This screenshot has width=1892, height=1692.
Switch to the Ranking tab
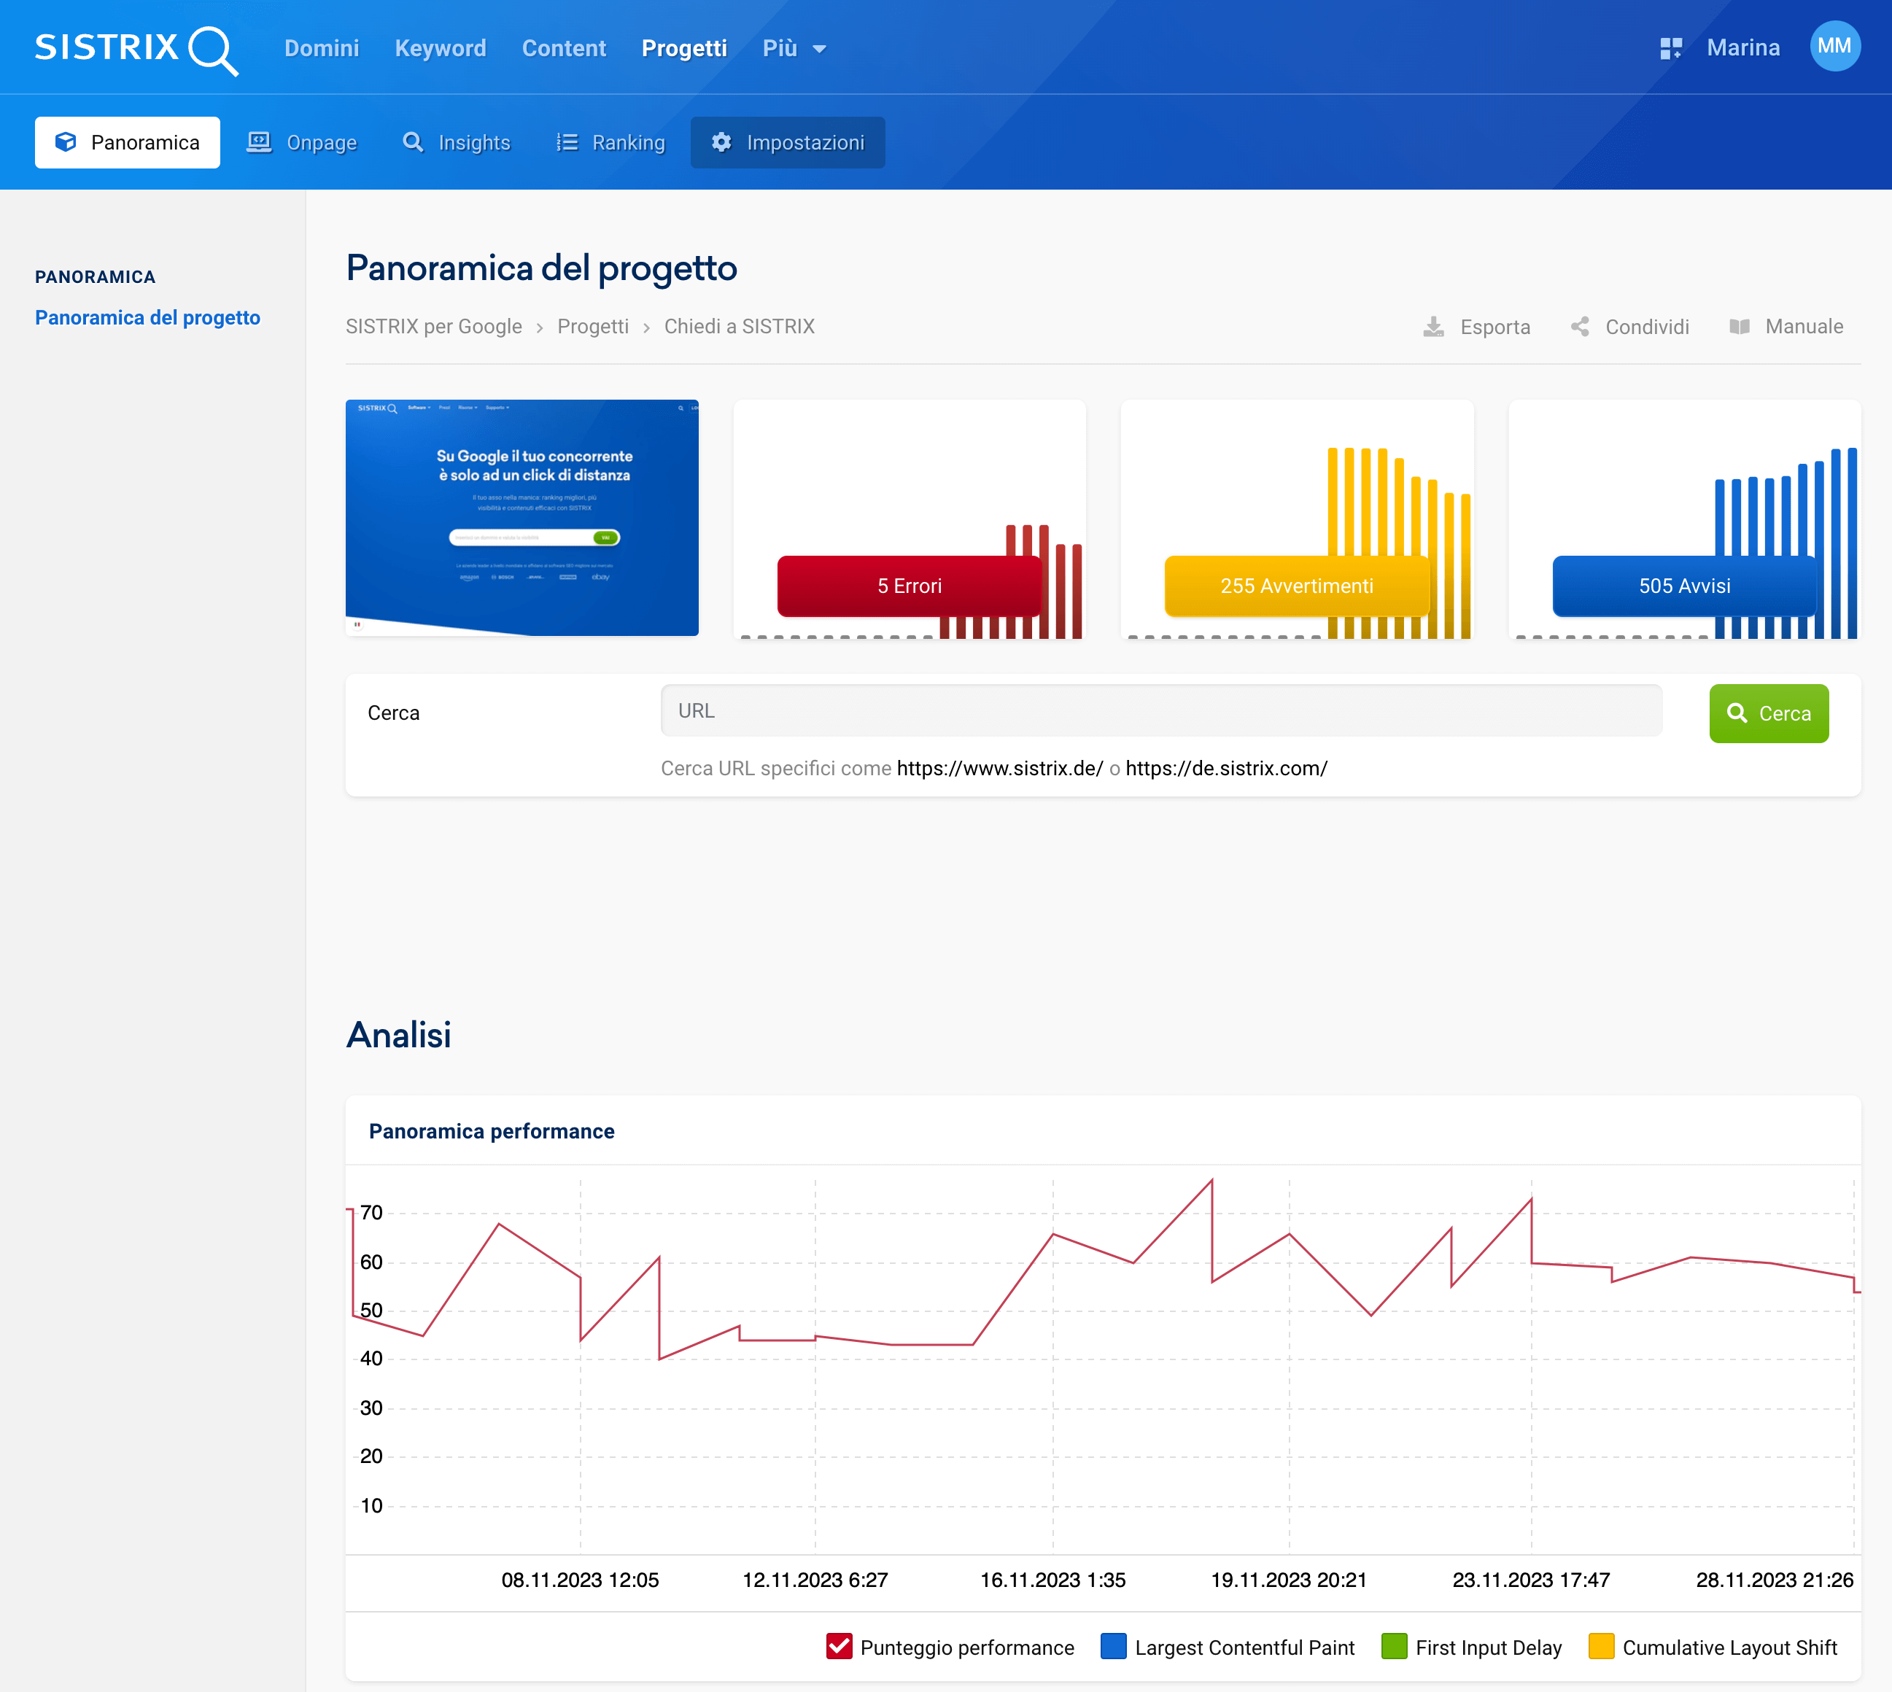coord(610,142)
